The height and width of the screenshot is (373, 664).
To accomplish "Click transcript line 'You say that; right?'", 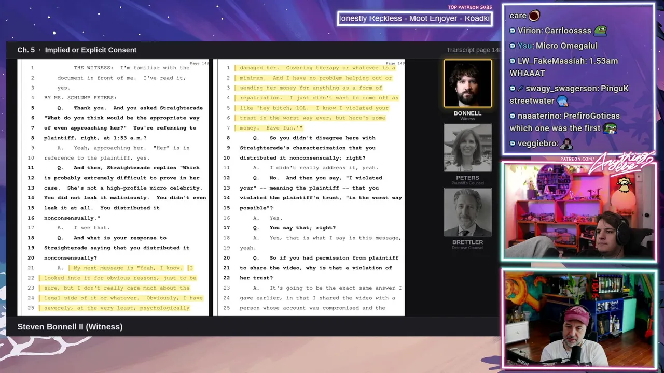I will pos(302,228).
